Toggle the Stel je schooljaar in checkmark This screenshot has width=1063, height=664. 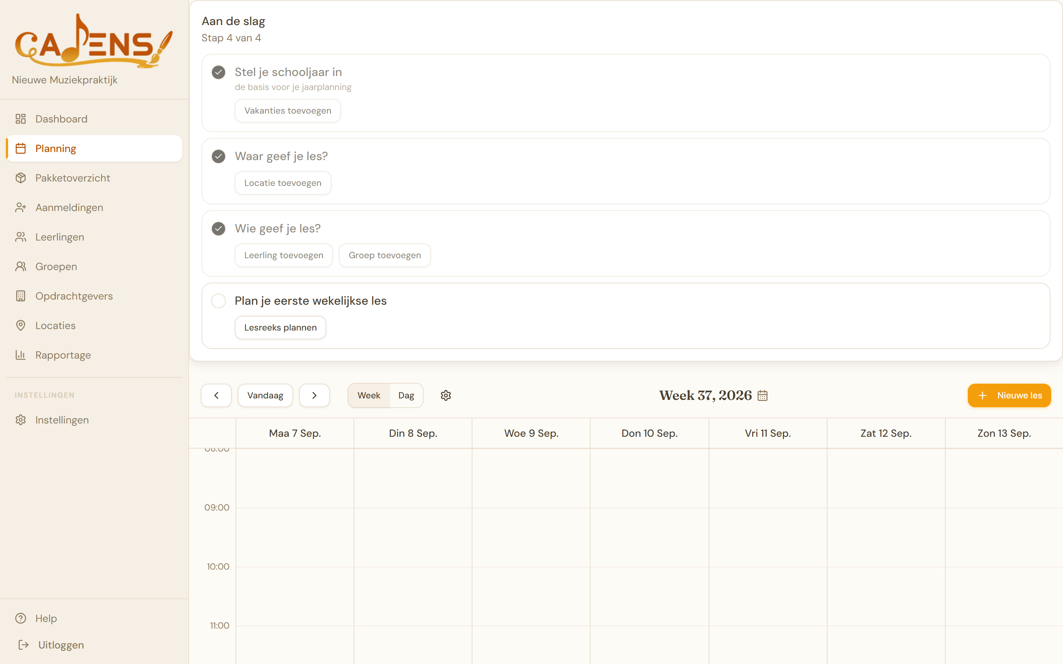(x=218, y=72)
